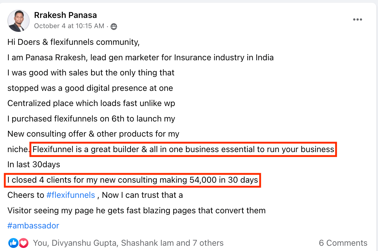This screenshot has height=251, width=378.
Task: Click "You" in the reactions summary
Action: (x=40, y=243)
